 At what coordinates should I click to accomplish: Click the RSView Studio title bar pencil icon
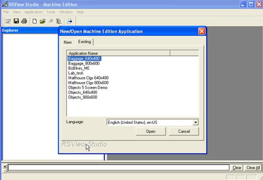[x=5, y=4]
